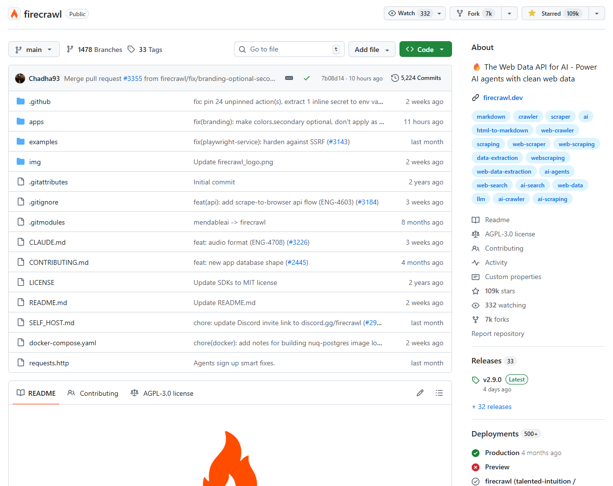Click the Production success check icon
The height and width of the screenshot is (486, 613).
tap(476, 453)
